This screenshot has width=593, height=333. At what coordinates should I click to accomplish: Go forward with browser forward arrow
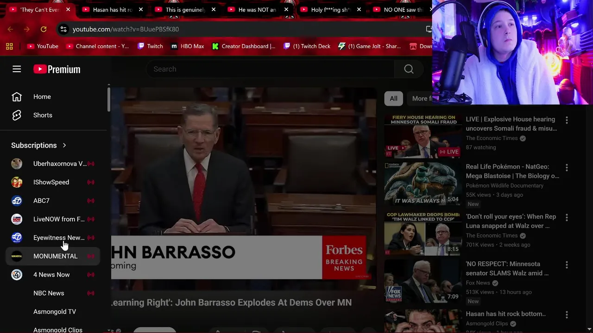tap(27, 29)
